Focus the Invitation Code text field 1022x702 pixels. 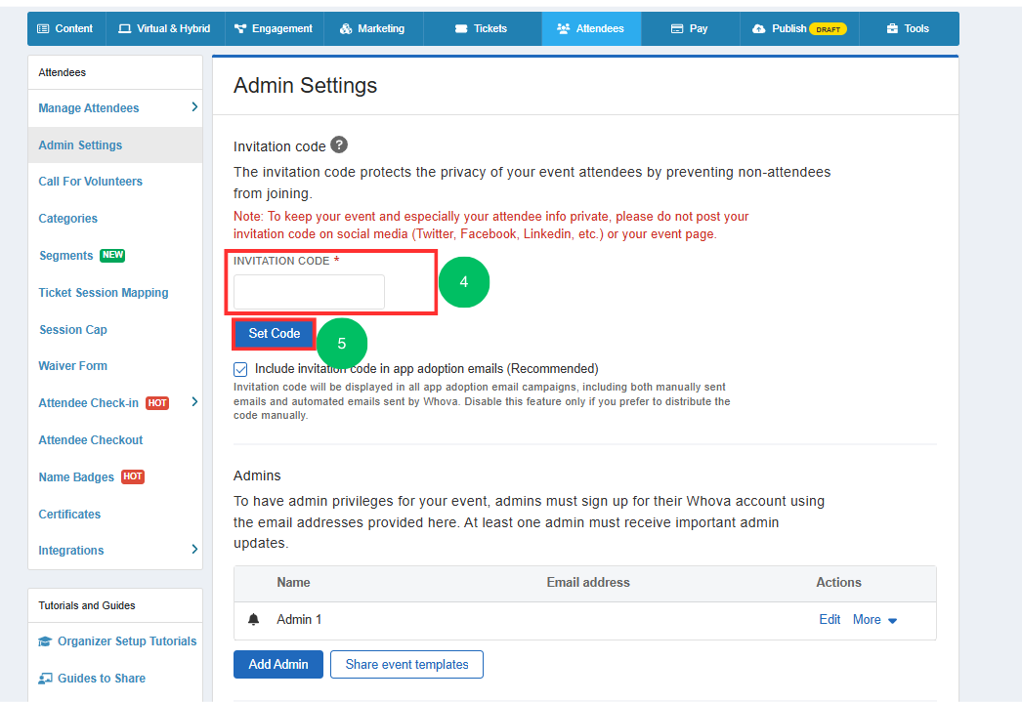point(309,292)
